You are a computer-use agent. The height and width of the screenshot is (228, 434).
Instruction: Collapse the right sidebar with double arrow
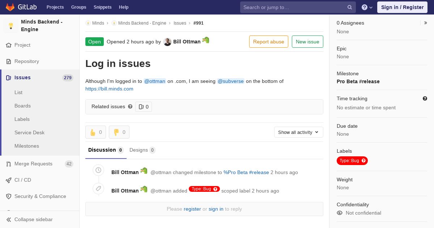426,23
